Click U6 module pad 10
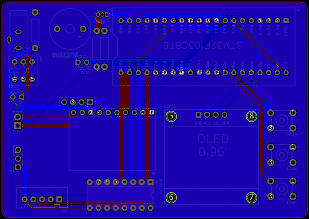 click(x=151, y=113)
